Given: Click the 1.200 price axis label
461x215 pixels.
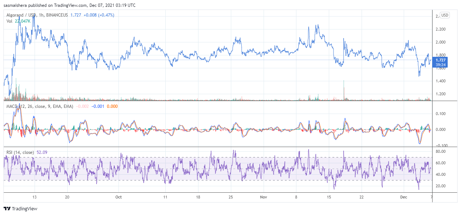Looking at the screenshot, I should click(440, 94).
